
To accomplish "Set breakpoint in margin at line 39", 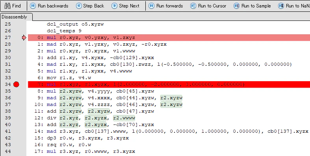I will point(16,118).
